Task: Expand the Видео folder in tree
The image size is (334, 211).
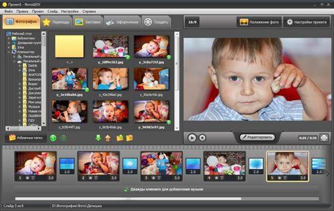Action: tap(20, 84)
